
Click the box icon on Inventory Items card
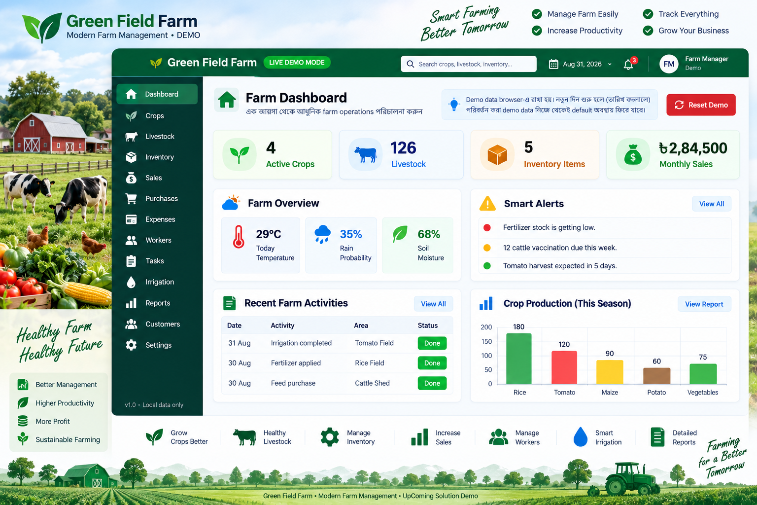[x=497, y=155]
